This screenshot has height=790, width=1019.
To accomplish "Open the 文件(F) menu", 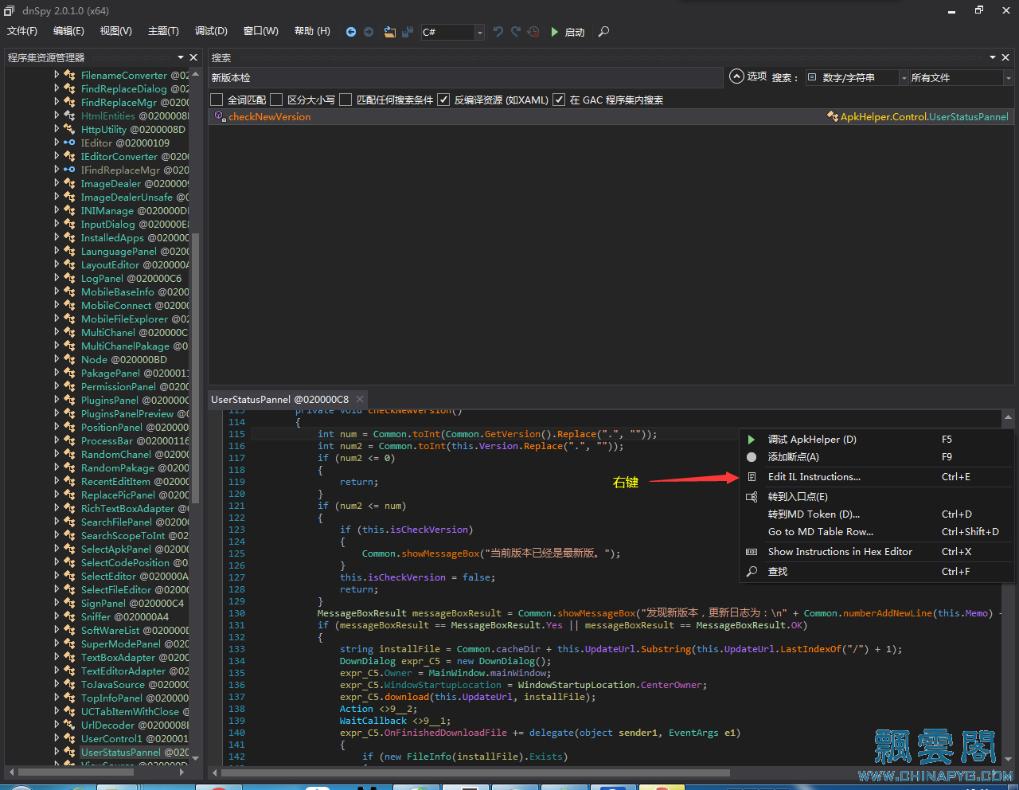I will [x=22, y=31].
